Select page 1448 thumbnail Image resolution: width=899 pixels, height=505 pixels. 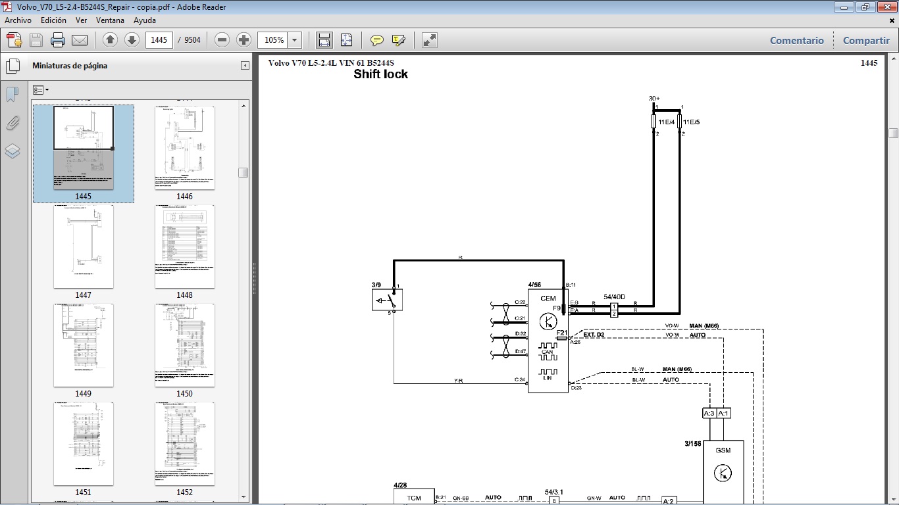click(184, 247)
